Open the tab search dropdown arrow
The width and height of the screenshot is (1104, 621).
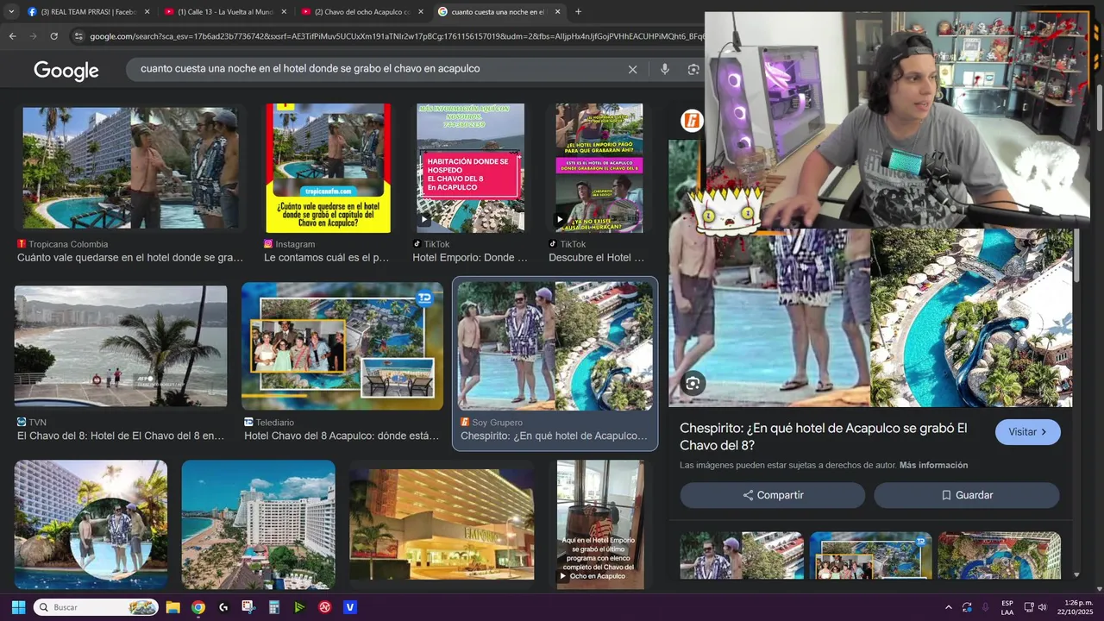pyautogui.click(x=11, y=12)
